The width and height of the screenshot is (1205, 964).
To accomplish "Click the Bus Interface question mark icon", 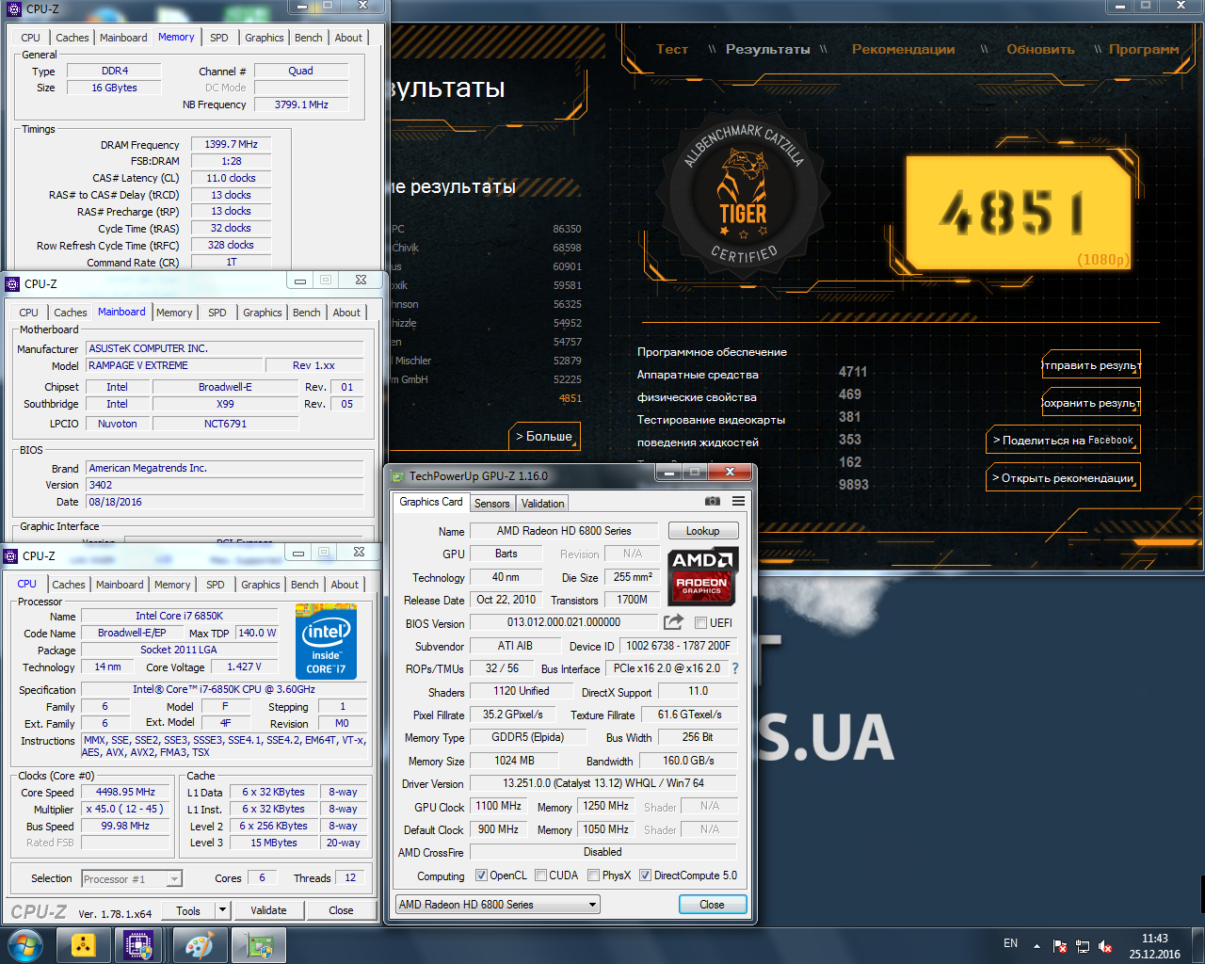I will [735, 668].
